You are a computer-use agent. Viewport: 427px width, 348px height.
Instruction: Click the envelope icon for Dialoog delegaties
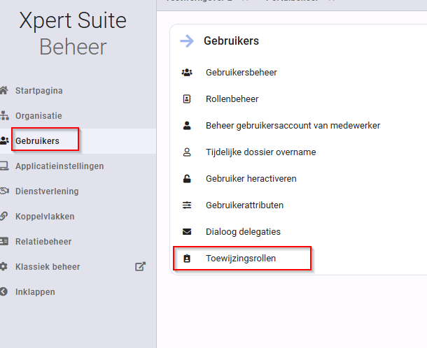pos(187,231)
